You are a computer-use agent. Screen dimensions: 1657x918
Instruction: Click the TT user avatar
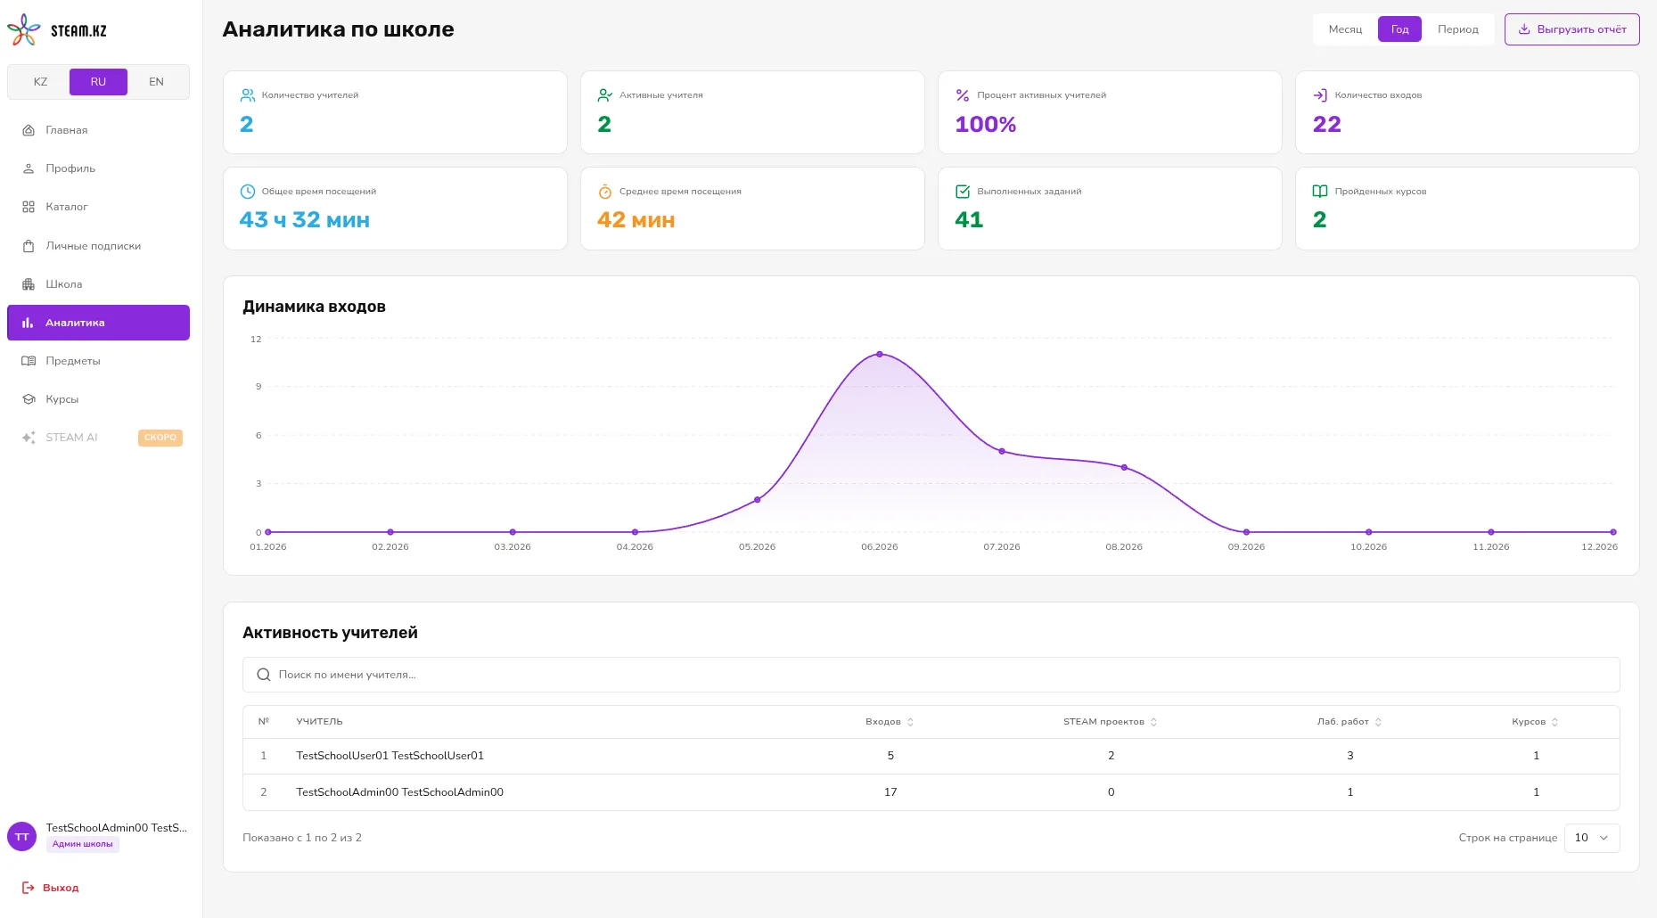(21, 837)
